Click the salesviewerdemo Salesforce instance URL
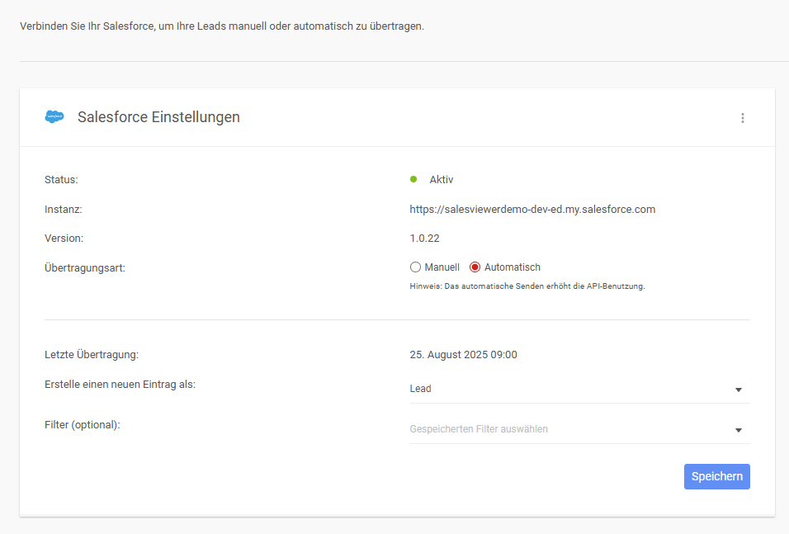 [x=532, y=209]
